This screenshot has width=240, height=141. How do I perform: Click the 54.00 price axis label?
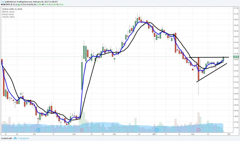[x=236, y=48]
